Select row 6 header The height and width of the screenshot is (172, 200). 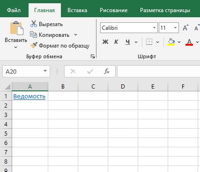6,143
